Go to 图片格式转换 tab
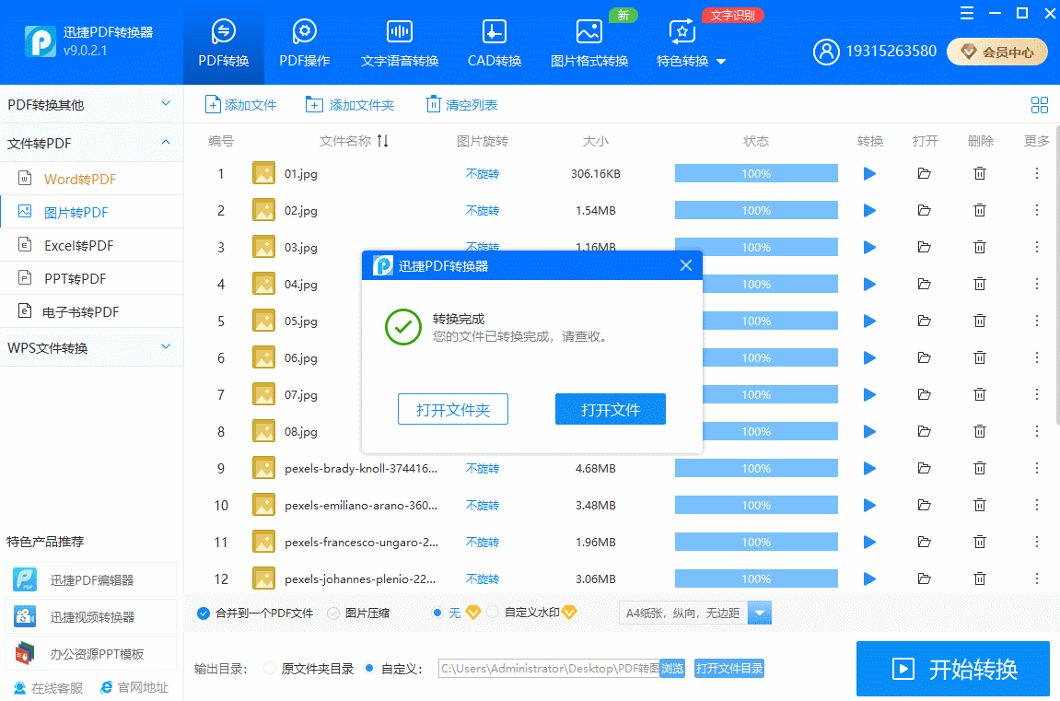The width and height of the screenshot is (1060, 701). click(x=588, y=43)
